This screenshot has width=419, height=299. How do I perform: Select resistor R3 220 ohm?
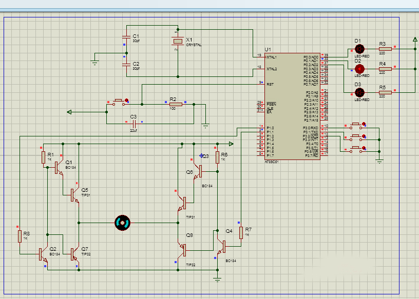point(385,49)
